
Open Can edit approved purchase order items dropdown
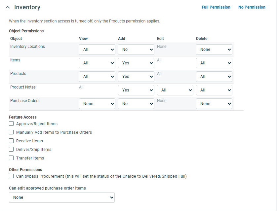[x=62, y=197]
